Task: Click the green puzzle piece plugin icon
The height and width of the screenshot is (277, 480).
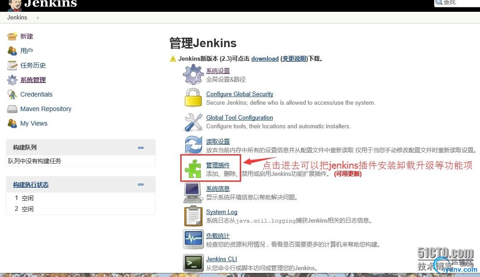Action: tap(193, 169)
